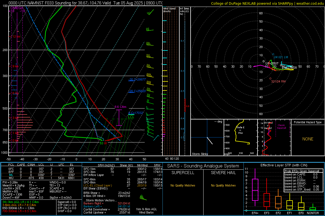
Task: Click the College of DuPage NEXLAB credit
Action: [x=267, y=3]
